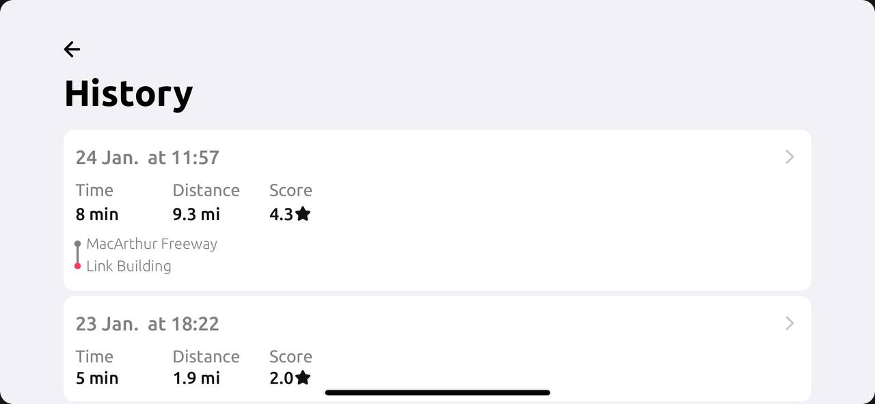Open the trip dated 24 Jan. at 11:57
The height and width of the screenshot is (404, 875).
(147, 157)
